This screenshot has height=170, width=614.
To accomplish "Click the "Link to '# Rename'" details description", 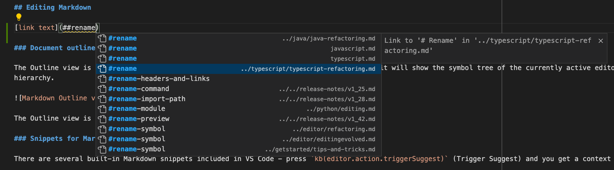I will click(487, 46).
